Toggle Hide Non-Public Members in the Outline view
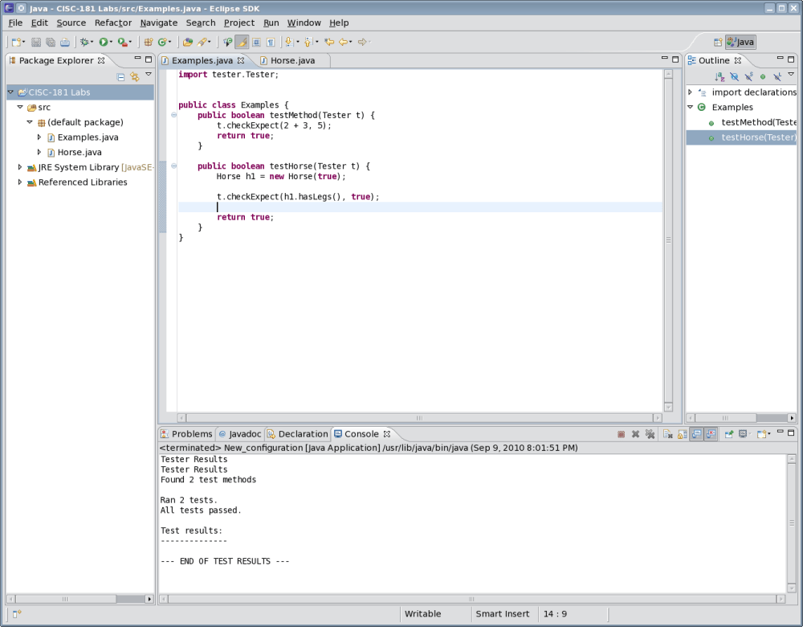Viewport: 803px width, 627px height. (762, 76)
